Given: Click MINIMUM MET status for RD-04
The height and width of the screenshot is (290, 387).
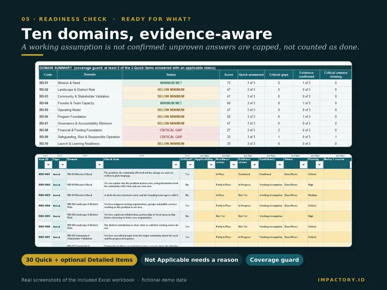Looking at the screenshot, I should point(171,103).
